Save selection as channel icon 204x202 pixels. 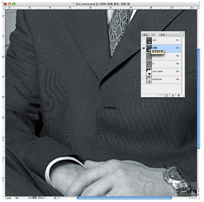167,95
